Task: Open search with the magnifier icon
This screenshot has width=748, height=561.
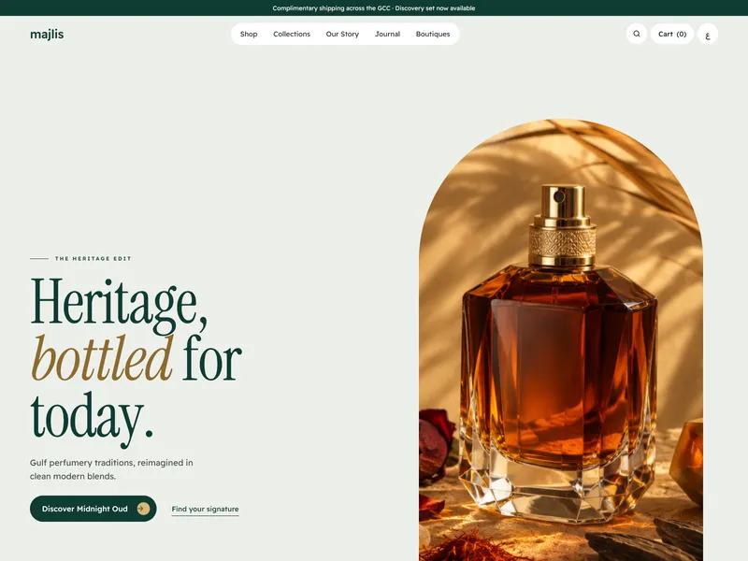Action: 637,34
